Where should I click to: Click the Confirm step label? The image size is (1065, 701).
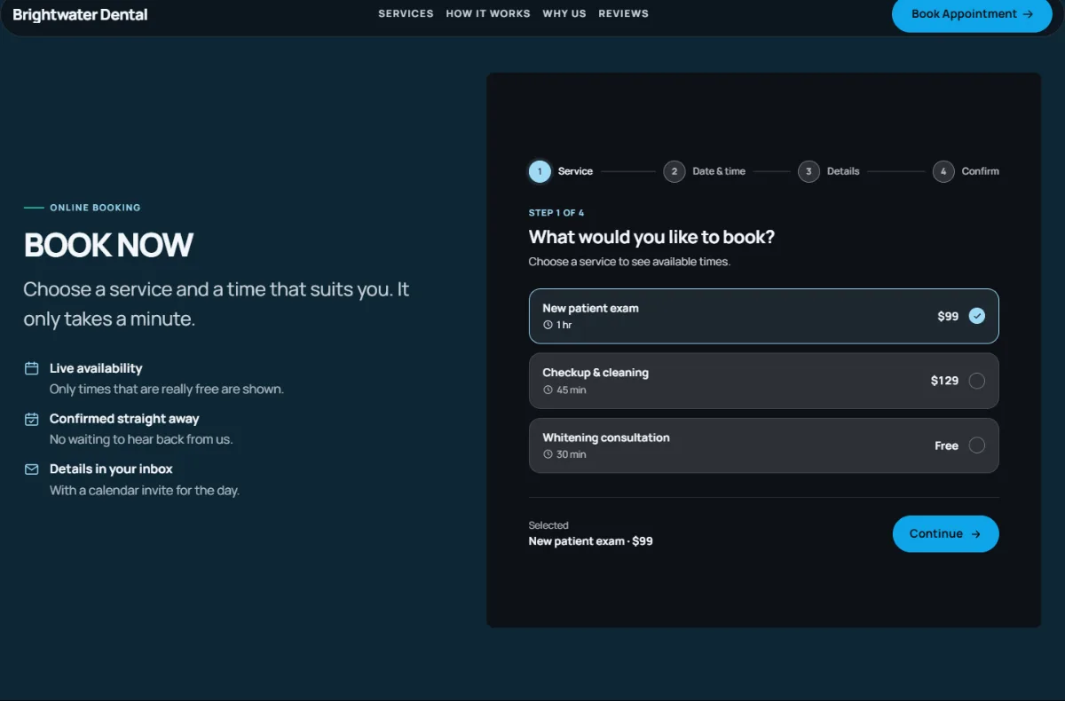tap(981, 171)
